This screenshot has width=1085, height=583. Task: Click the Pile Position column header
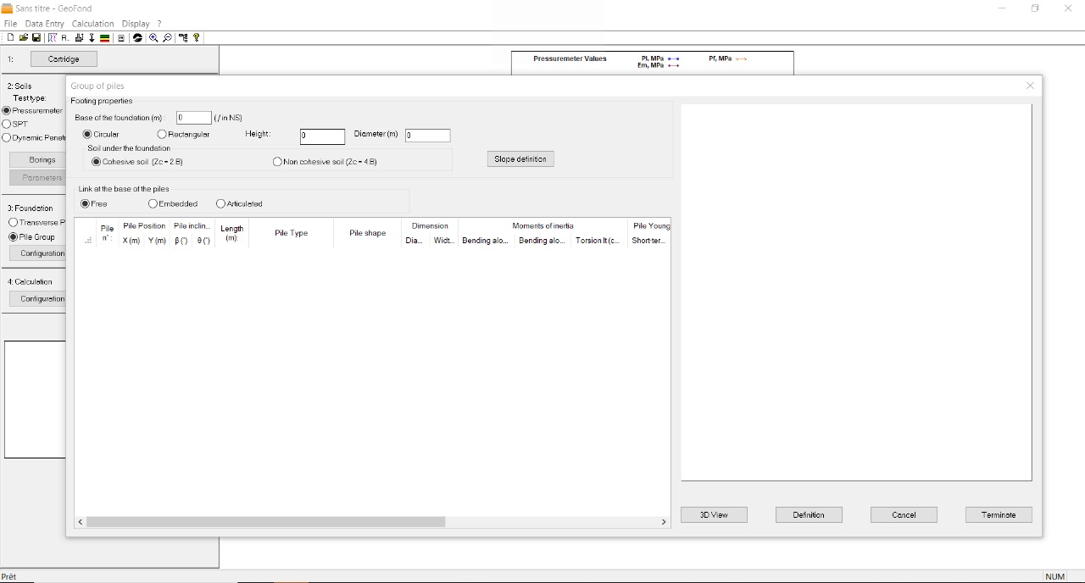(x=144, y=226)
